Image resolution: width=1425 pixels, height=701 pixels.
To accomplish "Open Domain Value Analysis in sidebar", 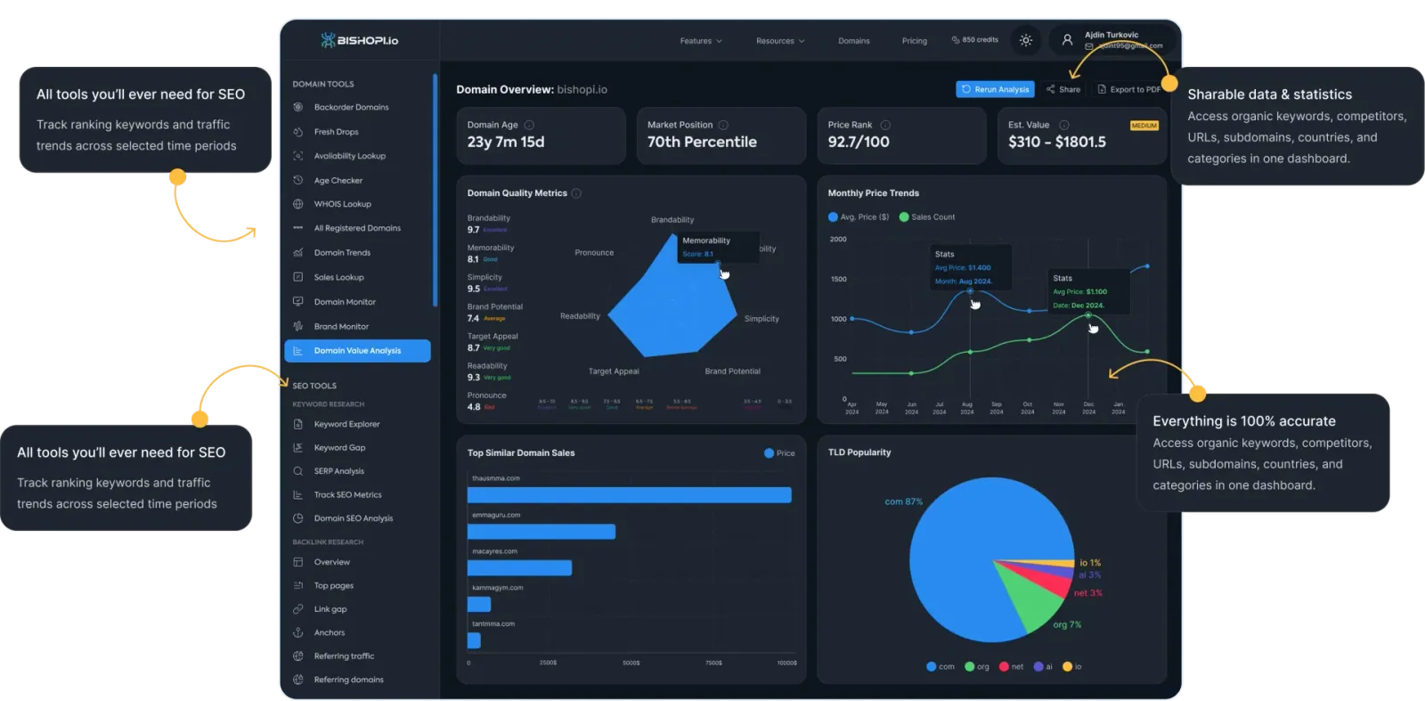I will tap(357, 351).
